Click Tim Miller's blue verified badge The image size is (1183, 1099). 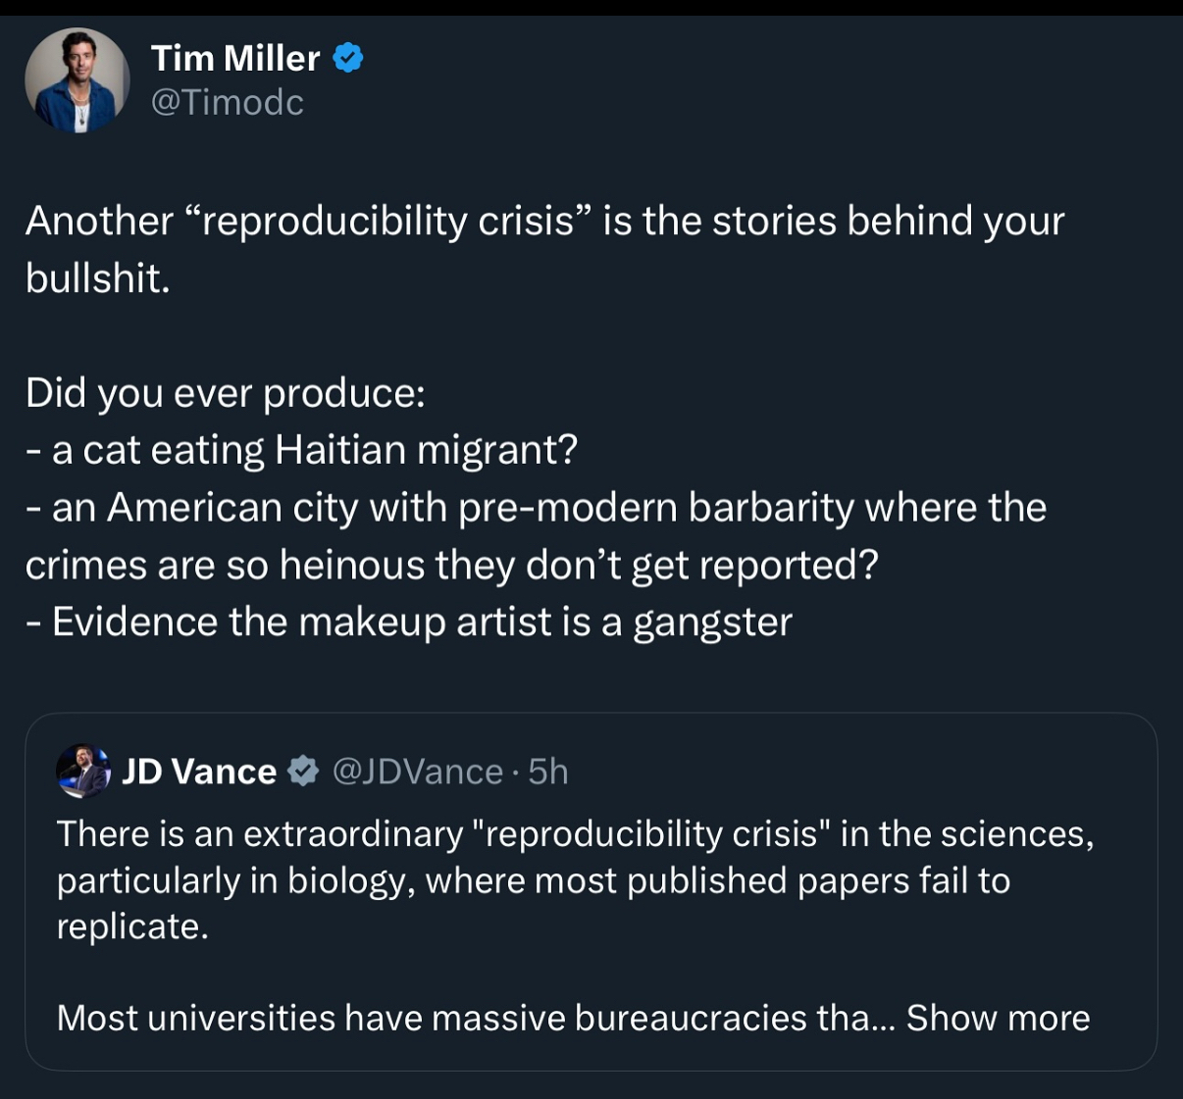(x=348, y=59)
